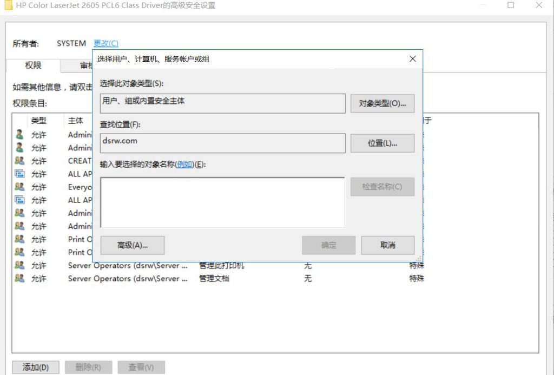Click Server Operators name in 管理文档 row
Screen dimensions: 554x375
click(128, 279)
